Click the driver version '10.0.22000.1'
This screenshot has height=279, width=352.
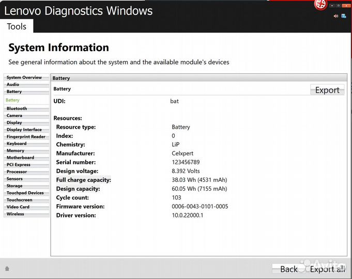click(x=188, y=215)
